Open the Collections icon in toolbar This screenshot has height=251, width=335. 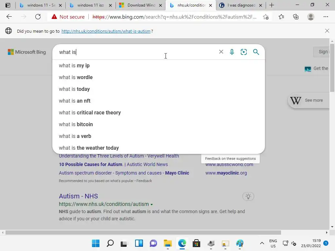tap(296, 17)
